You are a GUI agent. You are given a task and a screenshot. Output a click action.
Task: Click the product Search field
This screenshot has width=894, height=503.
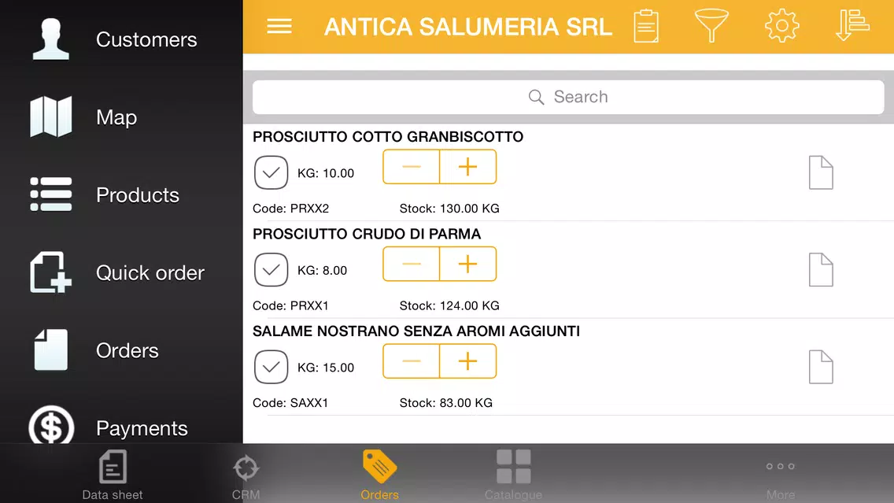(568, 97)
